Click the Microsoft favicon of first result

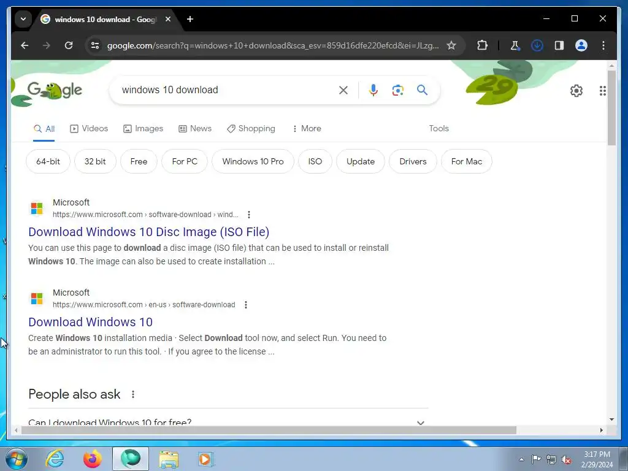37,209
